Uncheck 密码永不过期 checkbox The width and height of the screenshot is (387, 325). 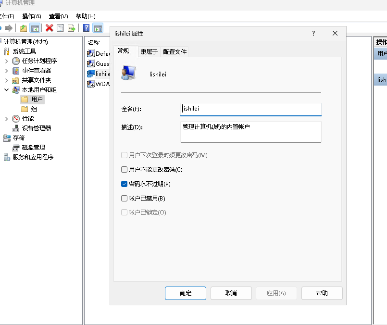pos(125,184)
